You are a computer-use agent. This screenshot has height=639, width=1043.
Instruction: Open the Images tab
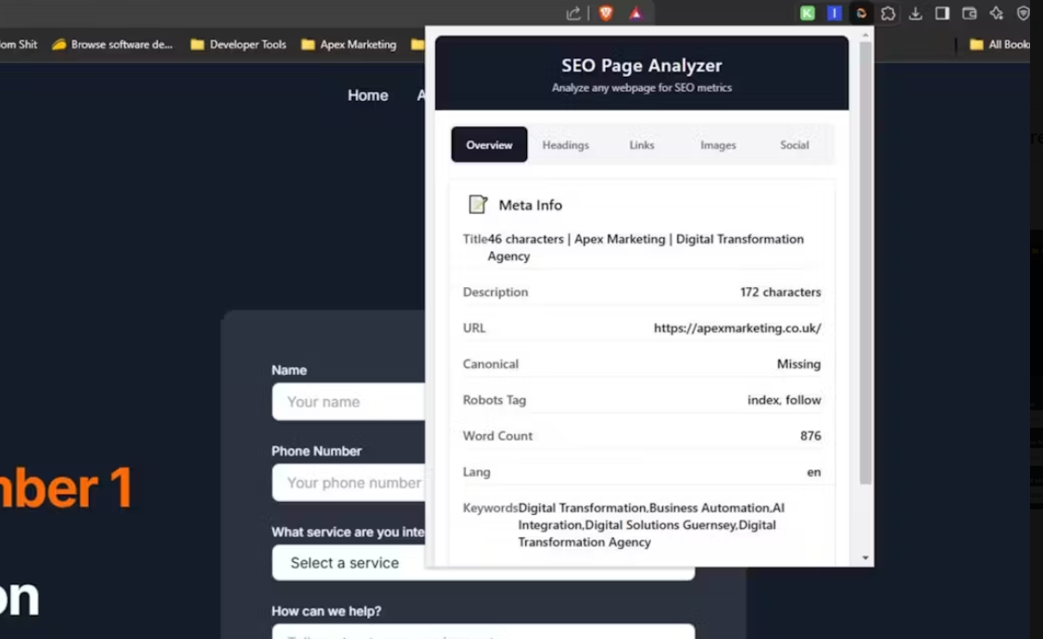click(718, 144)
